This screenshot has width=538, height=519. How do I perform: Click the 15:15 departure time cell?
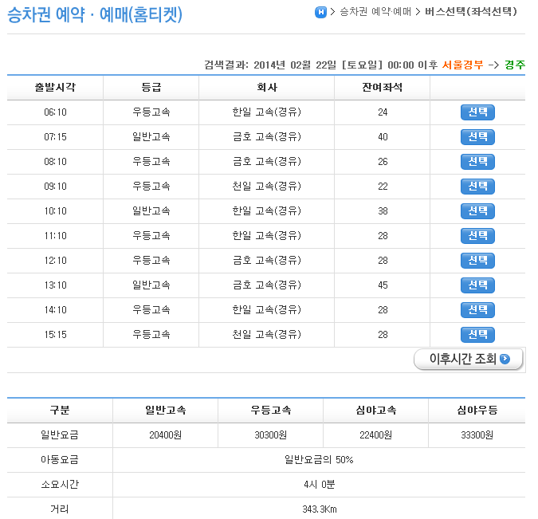point(55,335)
